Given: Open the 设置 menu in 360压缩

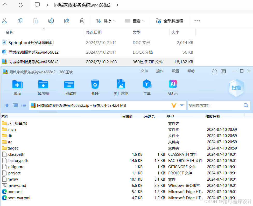Looking at the screenshot, I should [175, 71].
